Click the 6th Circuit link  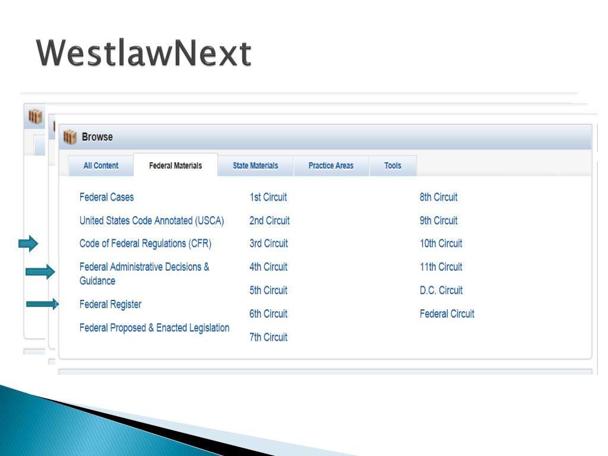[x=268, y=313]
